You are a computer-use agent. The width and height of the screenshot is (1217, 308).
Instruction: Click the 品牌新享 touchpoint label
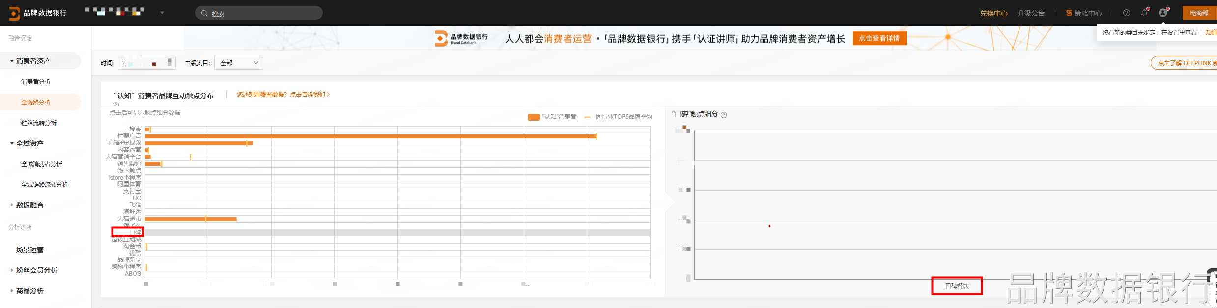coord(129,260)
